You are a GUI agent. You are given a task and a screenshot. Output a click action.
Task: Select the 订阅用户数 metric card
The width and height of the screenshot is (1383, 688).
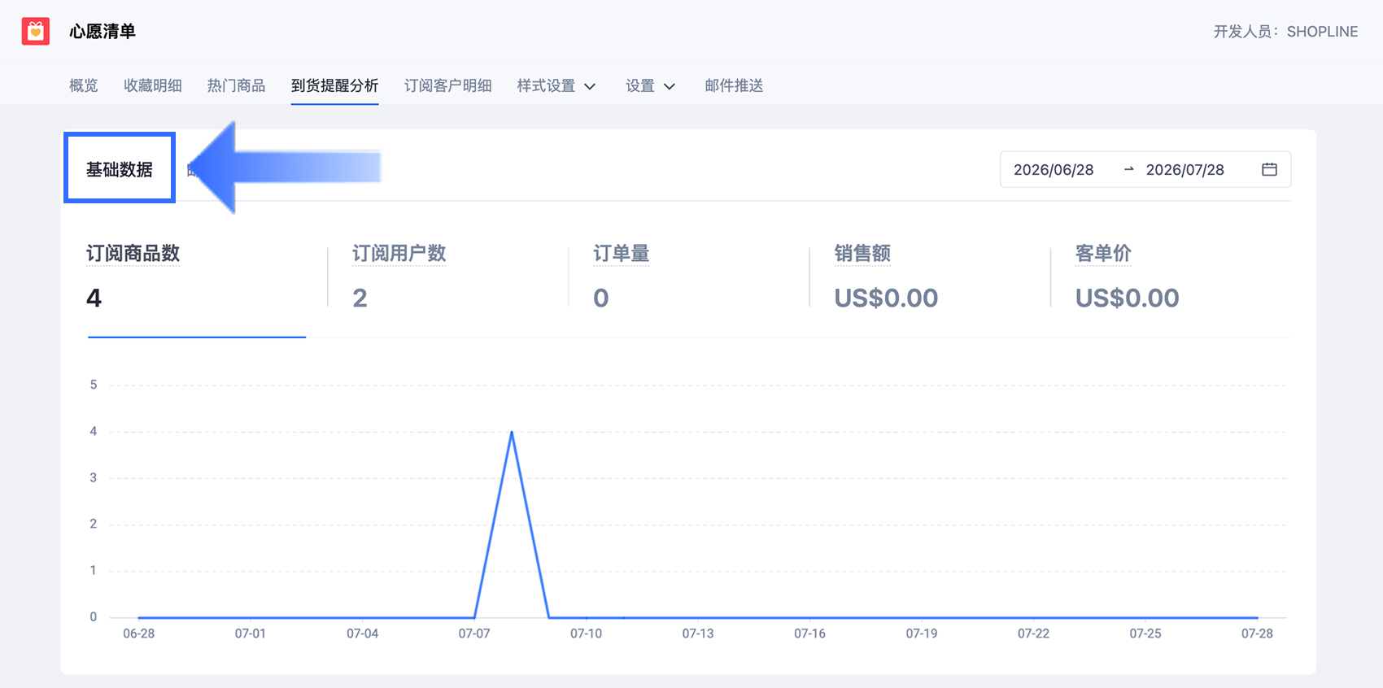click(447, 277)
